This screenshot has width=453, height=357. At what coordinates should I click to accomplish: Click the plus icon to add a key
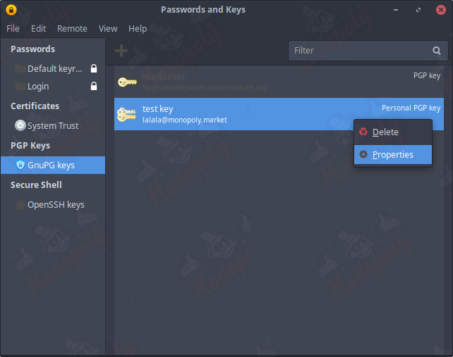[x=121, y=51]
